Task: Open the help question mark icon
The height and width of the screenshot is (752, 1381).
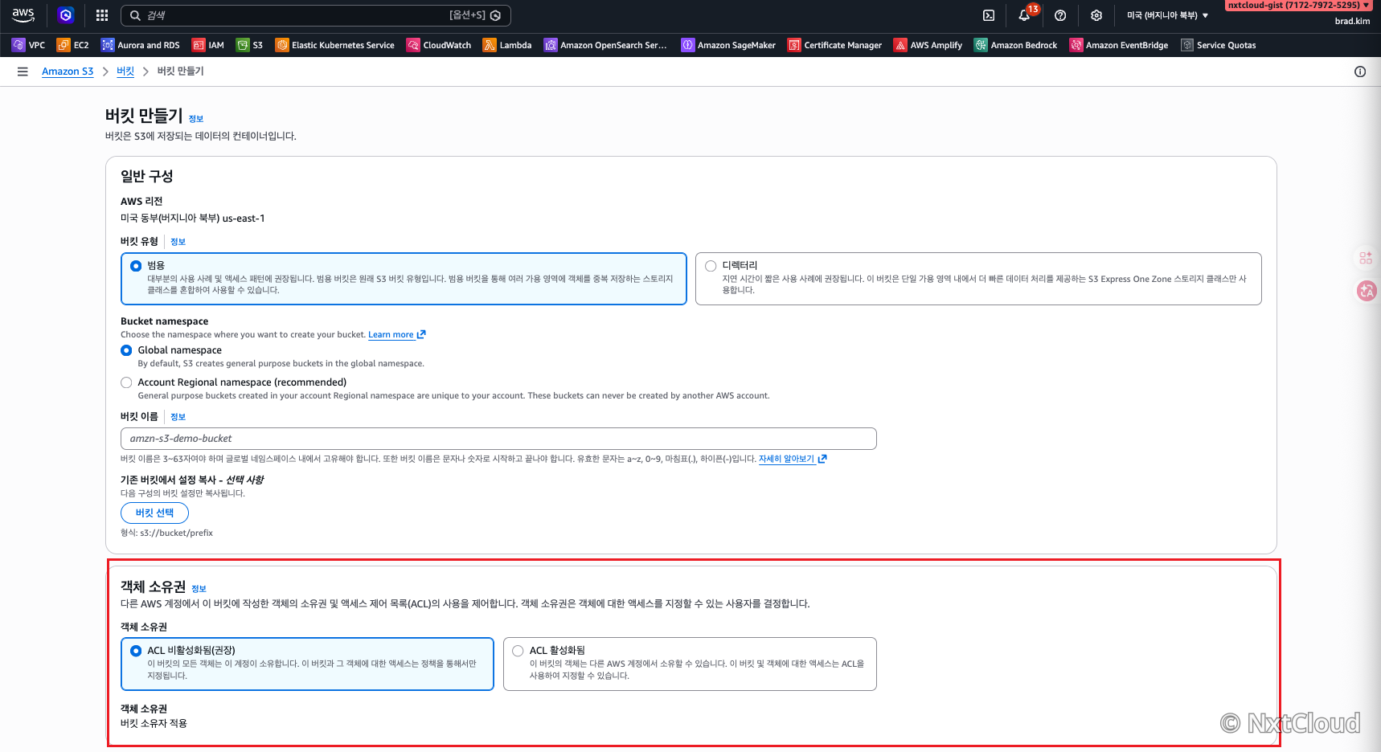Action: tap(1060, 15)
